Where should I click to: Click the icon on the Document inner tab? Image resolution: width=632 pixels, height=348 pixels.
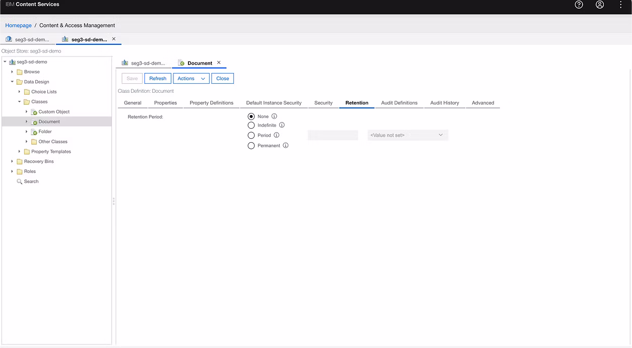[x=181, y=63]
